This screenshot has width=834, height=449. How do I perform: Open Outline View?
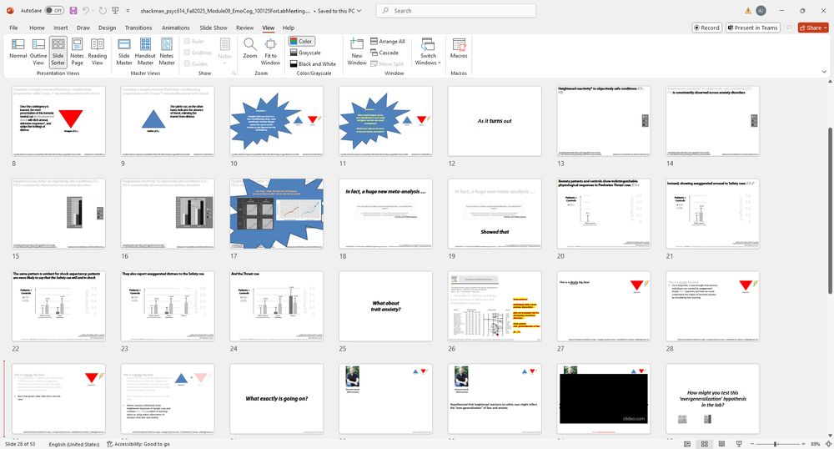click(38, 51)
